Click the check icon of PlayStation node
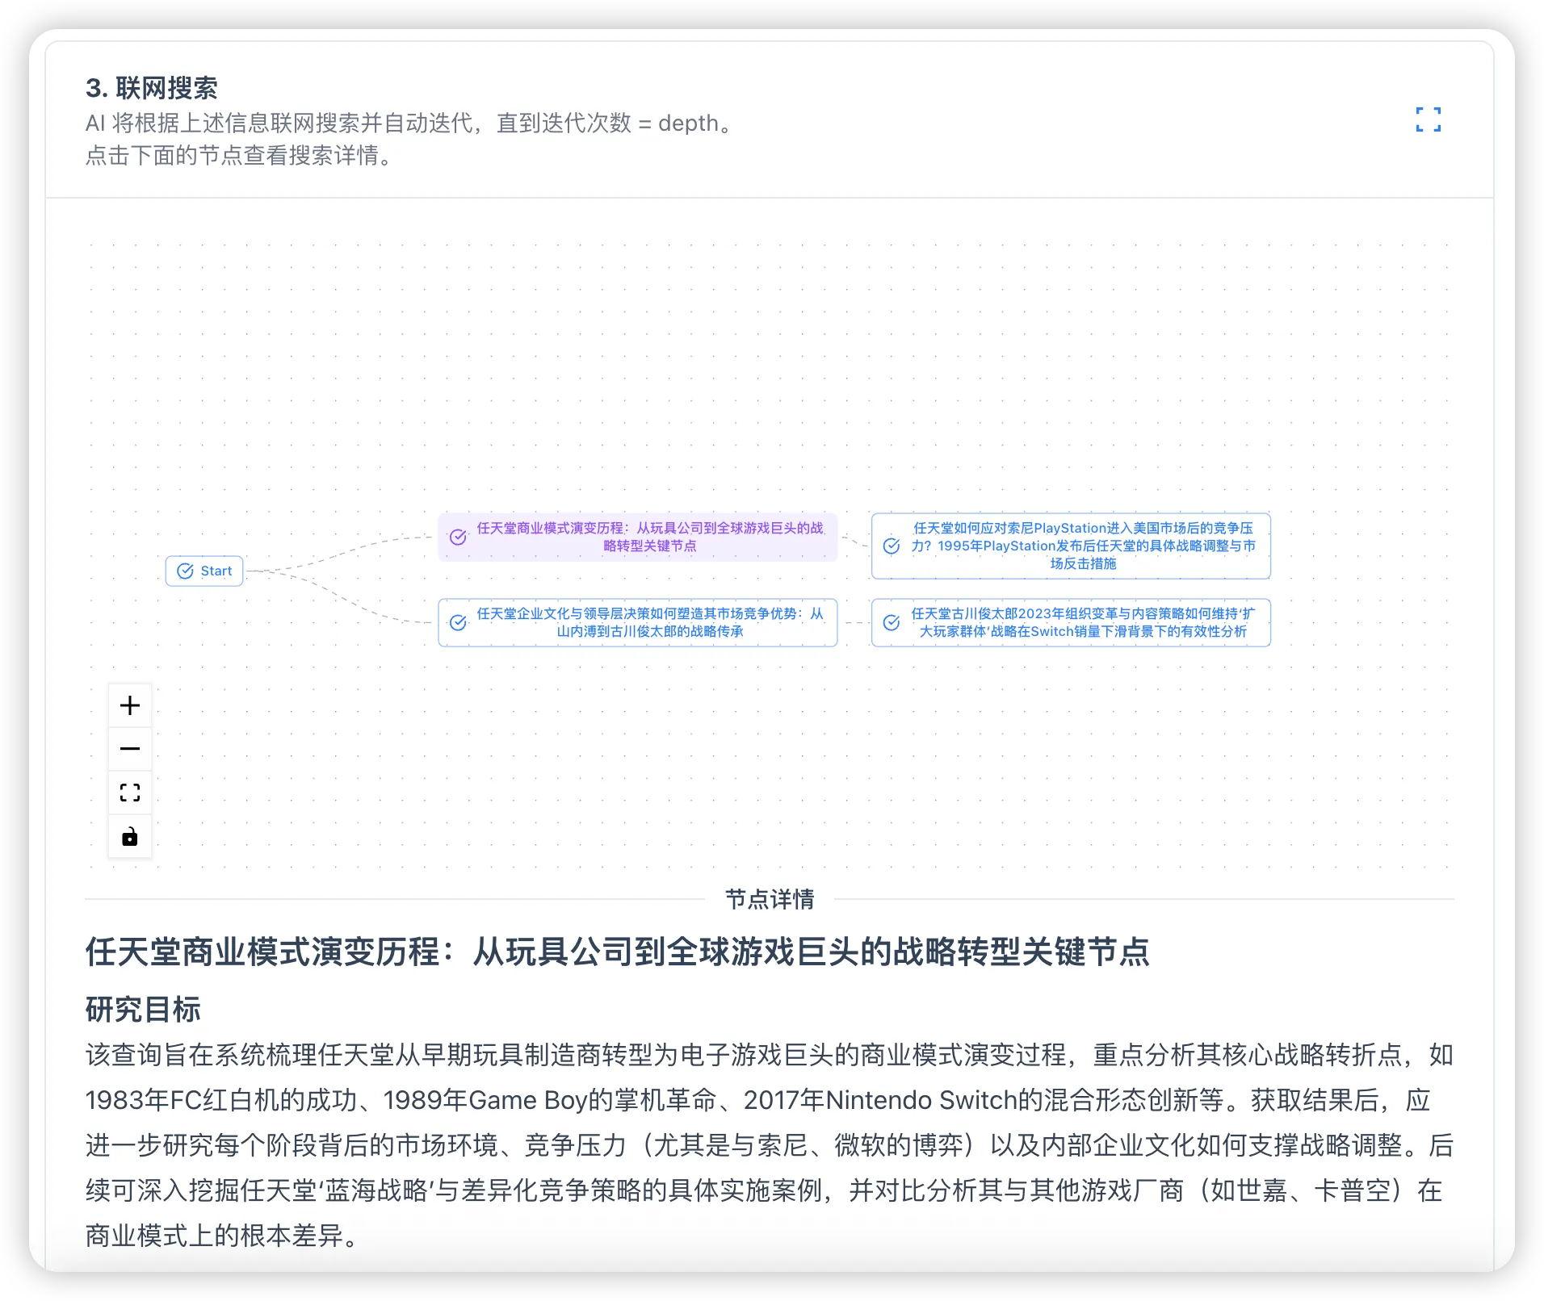This screenshot has width=1544, height=1301. click(892, 546)
